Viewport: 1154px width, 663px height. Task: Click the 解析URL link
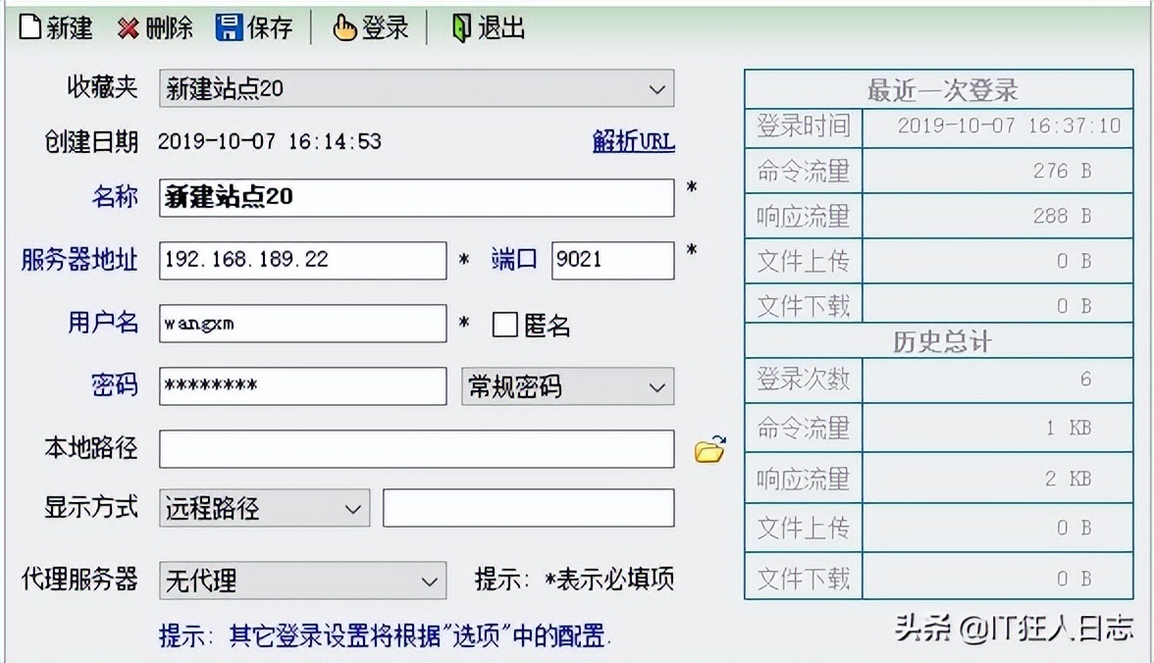(633, 140)
